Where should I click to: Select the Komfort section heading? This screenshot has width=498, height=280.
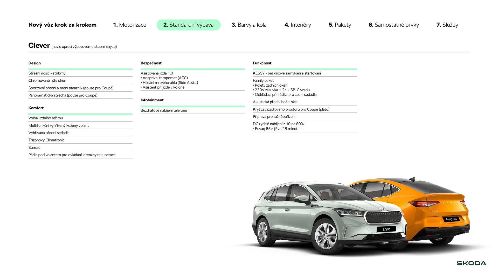point(36,108)
